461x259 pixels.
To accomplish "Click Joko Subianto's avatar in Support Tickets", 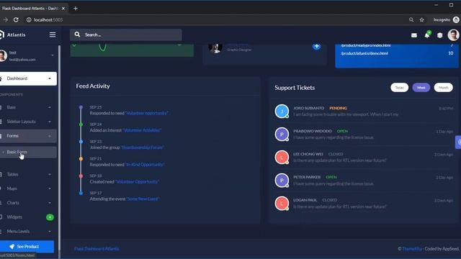I will [282, 112].
